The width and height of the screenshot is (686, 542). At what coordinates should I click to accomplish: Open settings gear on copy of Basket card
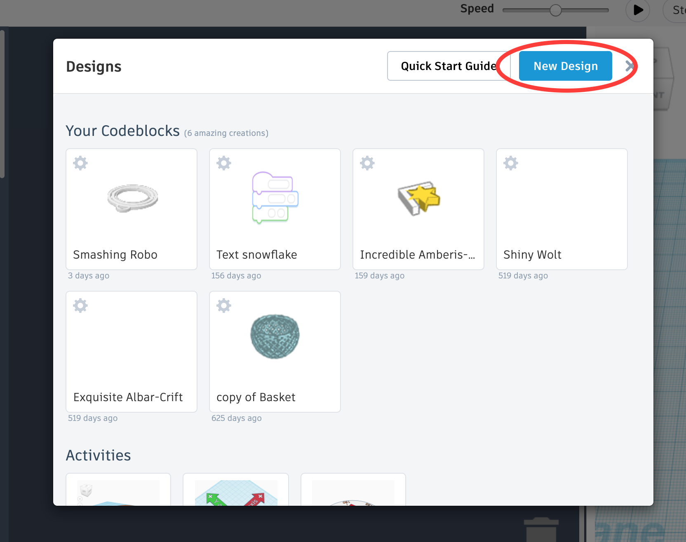[x=223, y=305]
